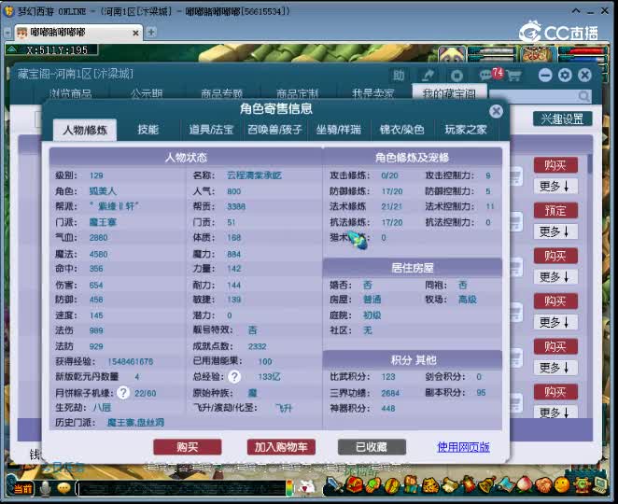
Task: Switch to the 技能 tab
Action: tap(147, 130)
